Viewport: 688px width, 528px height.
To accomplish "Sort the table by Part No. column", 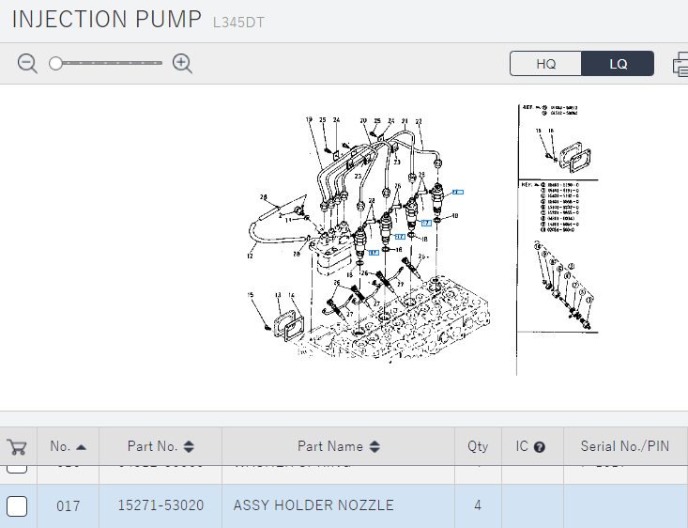I will tap(161, 447).
